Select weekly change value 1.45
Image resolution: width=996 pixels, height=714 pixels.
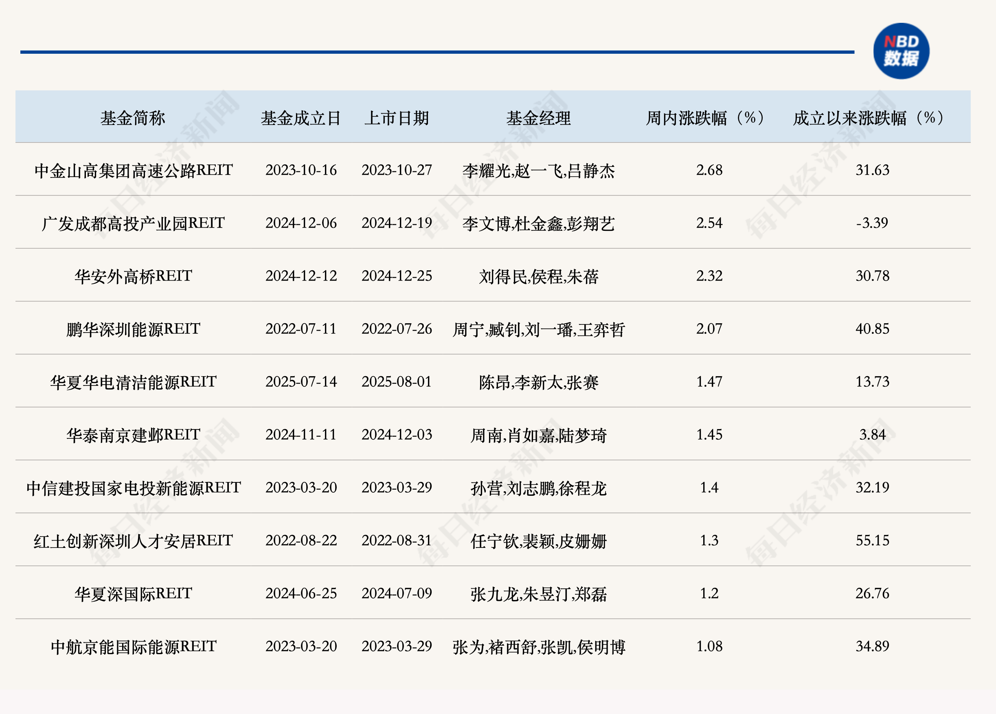coord(709,435)
